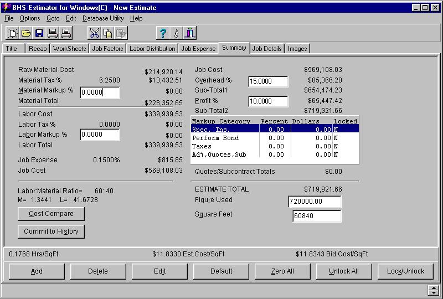The width and height of the screenshot is (443, 299).
Task: Click the Percent cell 0.00 in Taxes row
Action: (276, 146)
